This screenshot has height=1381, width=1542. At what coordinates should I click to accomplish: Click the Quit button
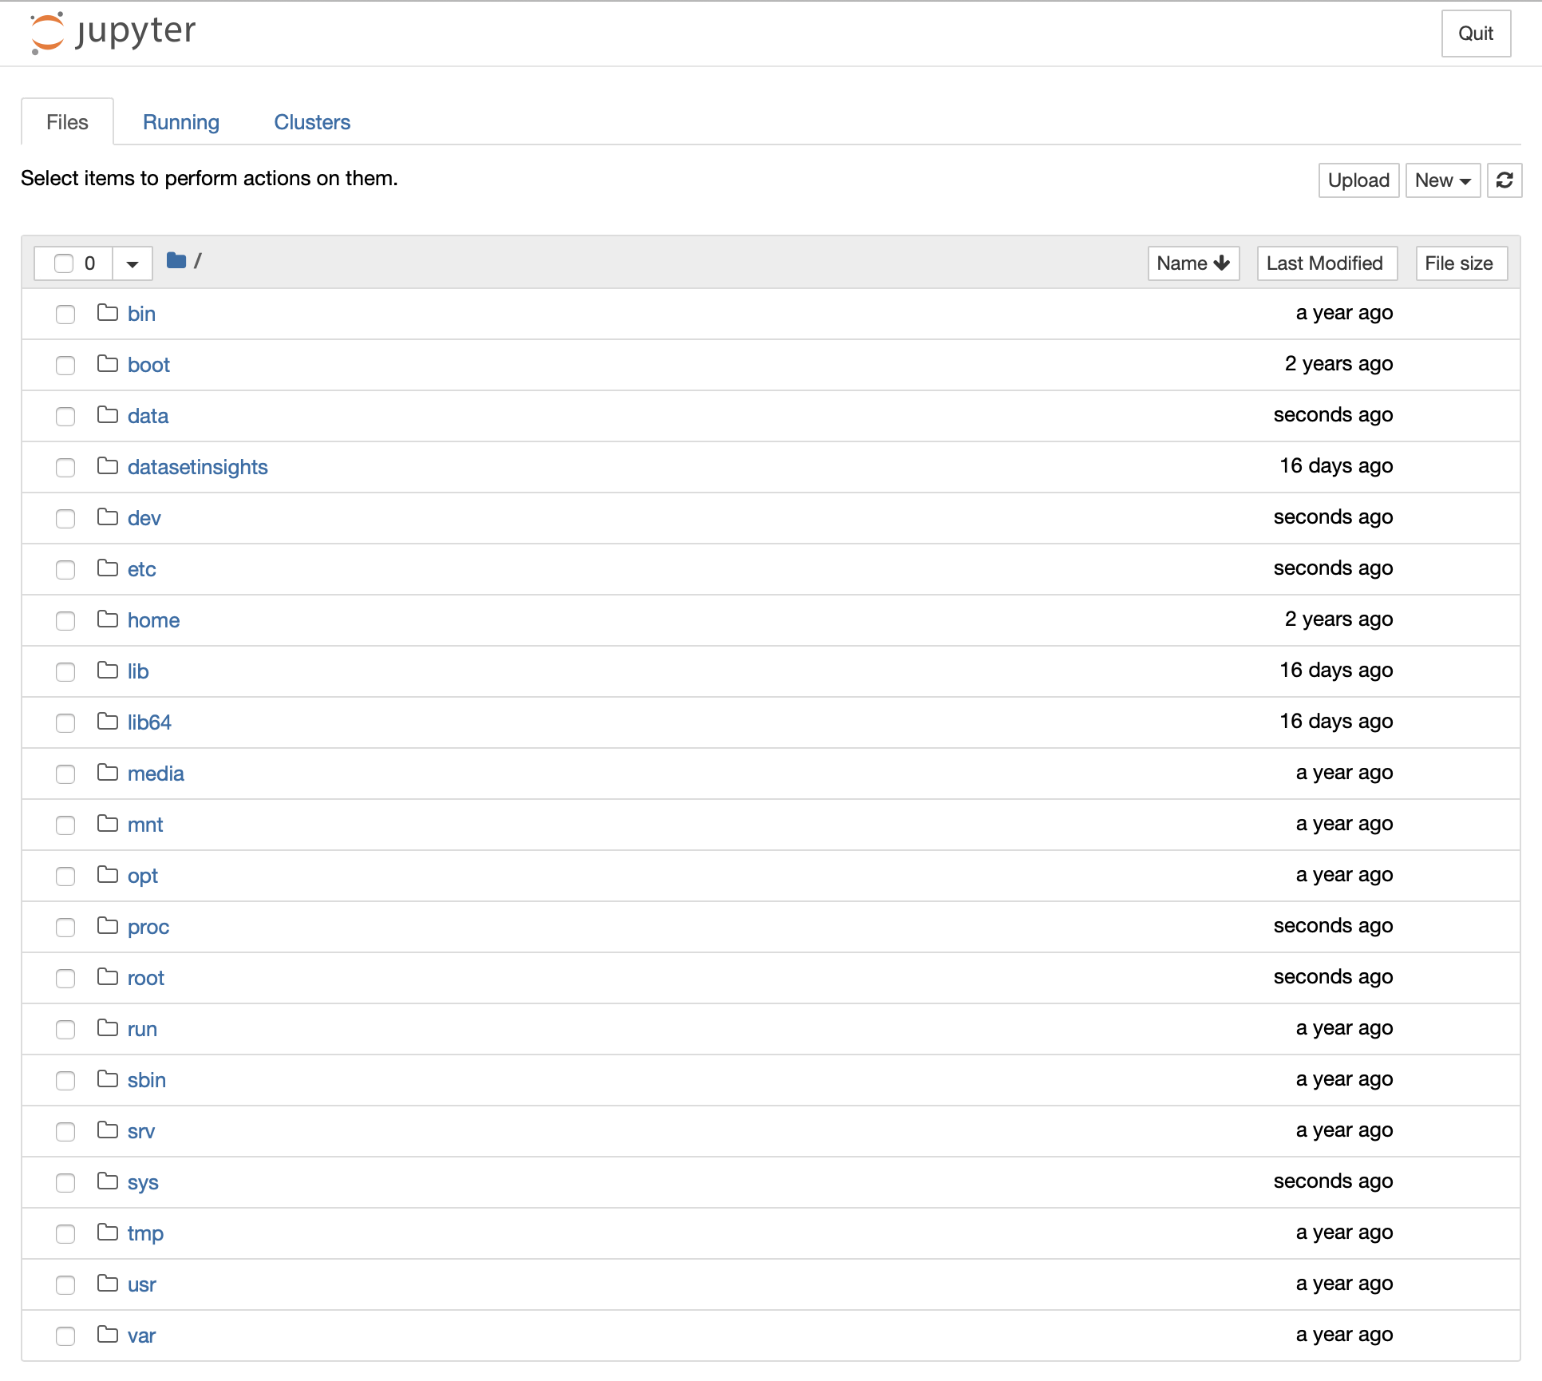click(1475, 34)
